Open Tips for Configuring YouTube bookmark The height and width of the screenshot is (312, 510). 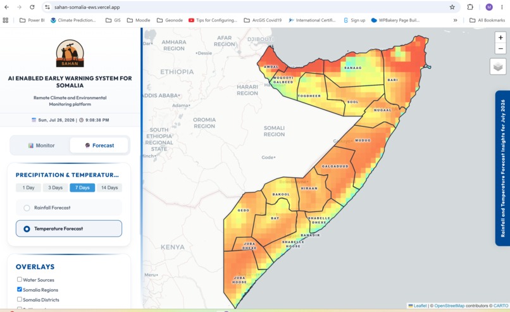(213, 20)
